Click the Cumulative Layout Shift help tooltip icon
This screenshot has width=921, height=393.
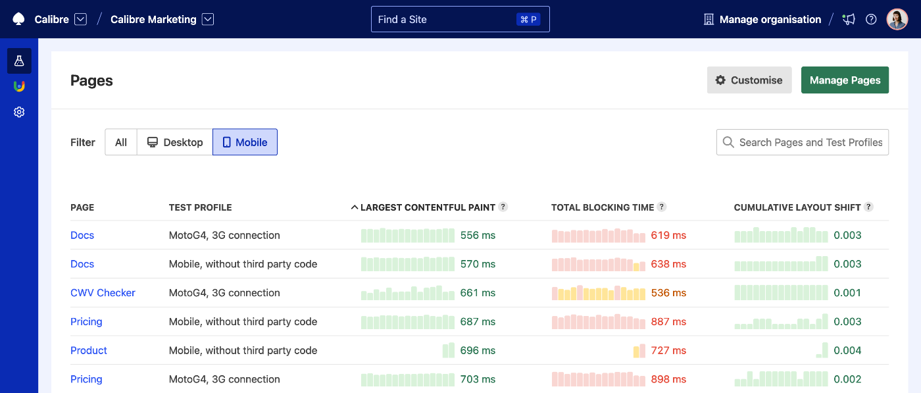click(x=869, y=206)
